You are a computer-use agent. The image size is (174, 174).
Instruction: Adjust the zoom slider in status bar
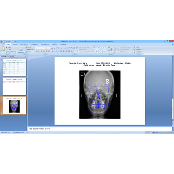(162, 132)
